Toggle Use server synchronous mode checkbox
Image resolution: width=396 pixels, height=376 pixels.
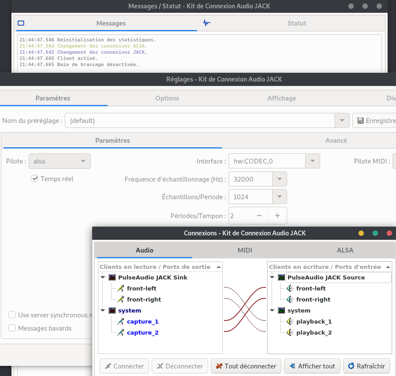(x=12, y=315)
